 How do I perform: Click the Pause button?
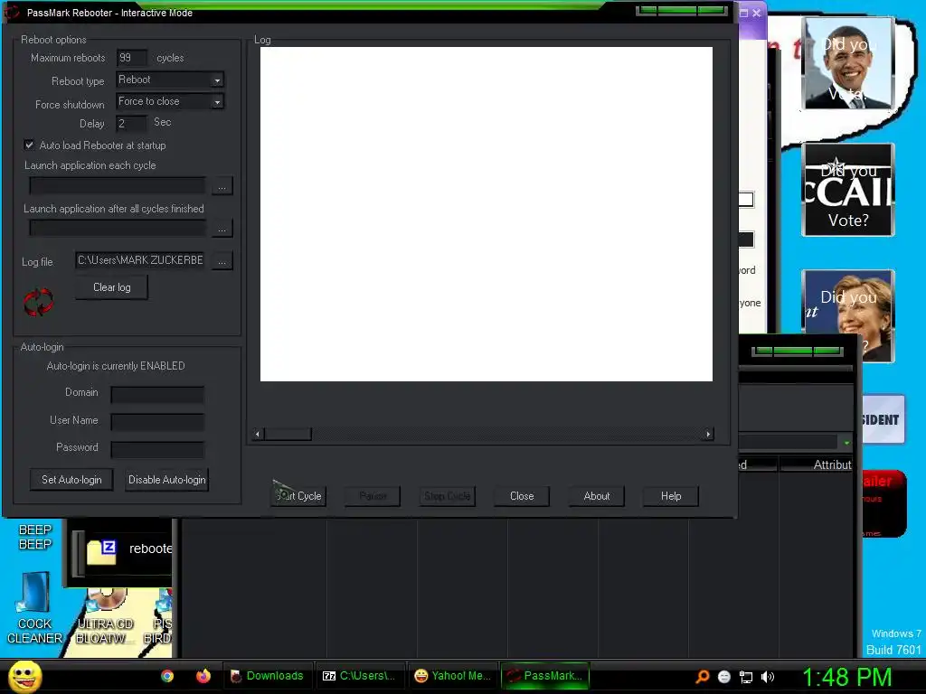pyautogui.click(x=373, y=496)
